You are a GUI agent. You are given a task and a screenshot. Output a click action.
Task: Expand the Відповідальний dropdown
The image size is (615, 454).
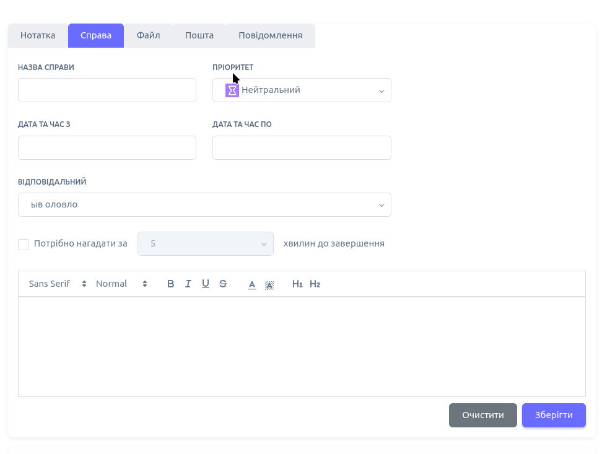pyautogui.click(x=204, y=205)
